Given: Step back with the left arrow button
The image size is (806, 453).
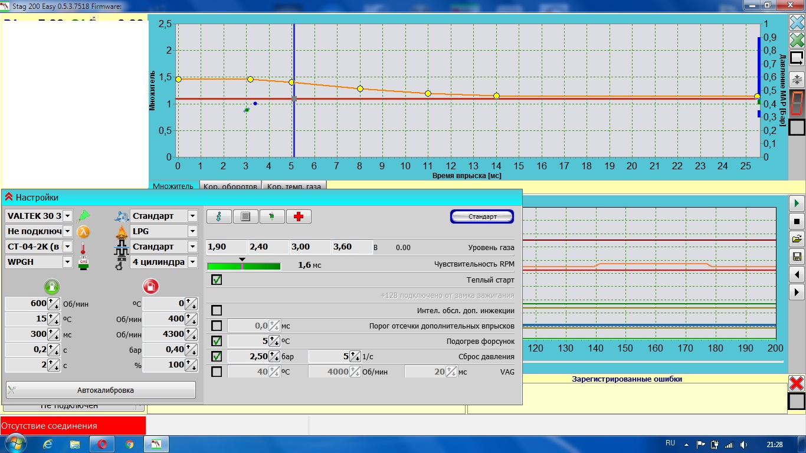Looking at the screenshot, I should [797, 274].
